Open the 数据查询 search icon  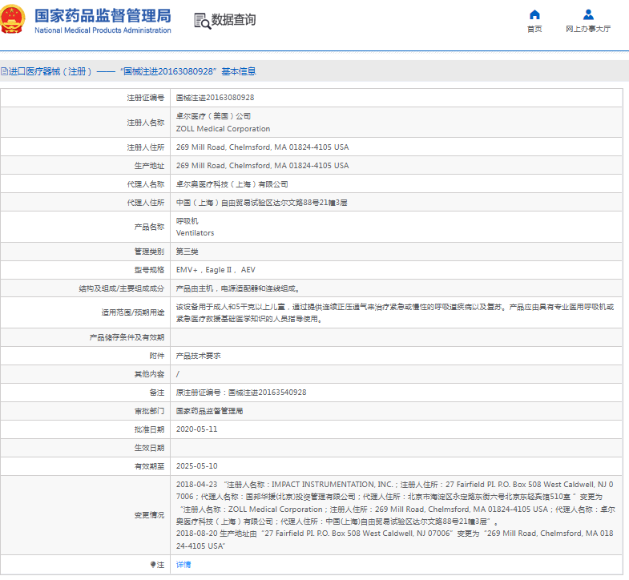[x=202, y=21]
